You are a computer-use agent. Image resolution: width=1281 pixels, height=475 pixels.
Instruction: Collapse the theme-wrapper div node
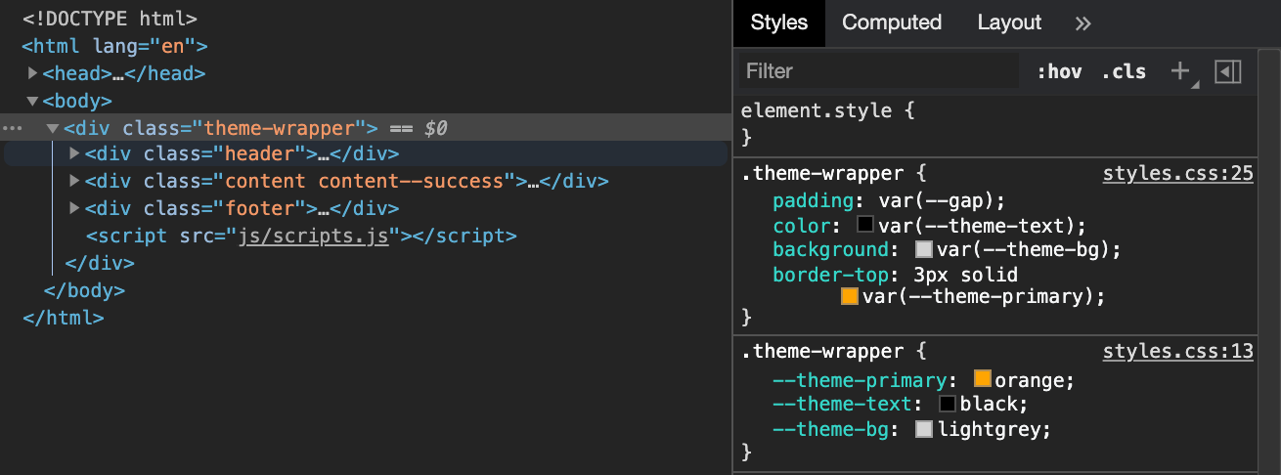click(x=53, y=128)
